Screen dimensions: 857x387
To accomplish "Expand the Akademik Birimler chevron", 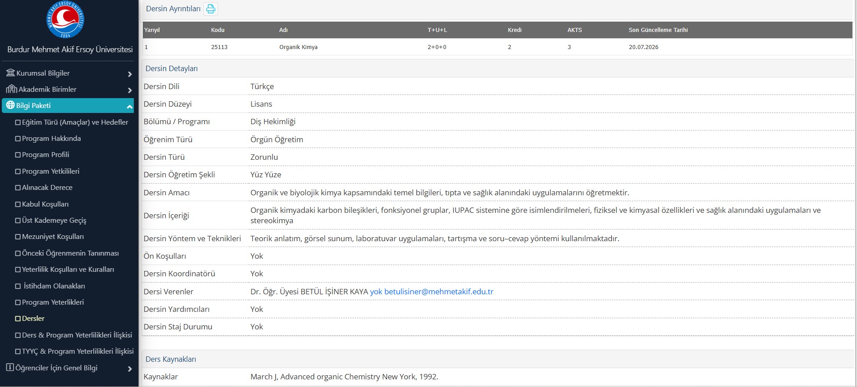I will click(x=130, y=90).
